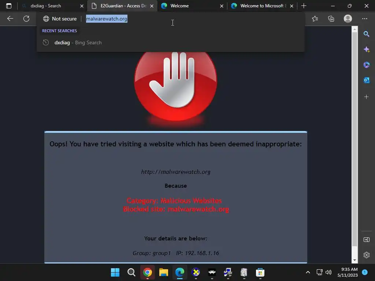Open the tab actions menu icon
Viewport: 375px width, 281px height.
click(x=9, y=6)
